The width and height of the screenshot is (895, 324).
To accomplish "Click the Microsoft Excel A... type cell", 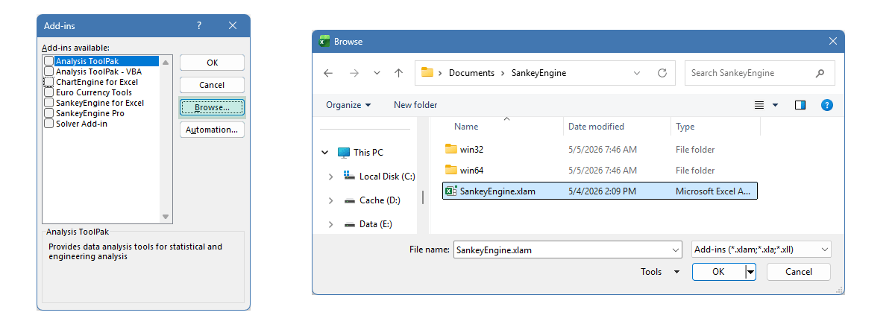I will 714,191.
